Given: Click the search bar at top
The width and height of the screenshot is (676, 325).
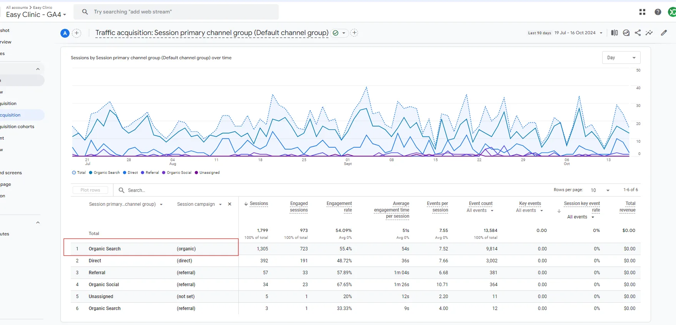Looking at the screenshot, I should pyautogui.click(x=176, y=12).
